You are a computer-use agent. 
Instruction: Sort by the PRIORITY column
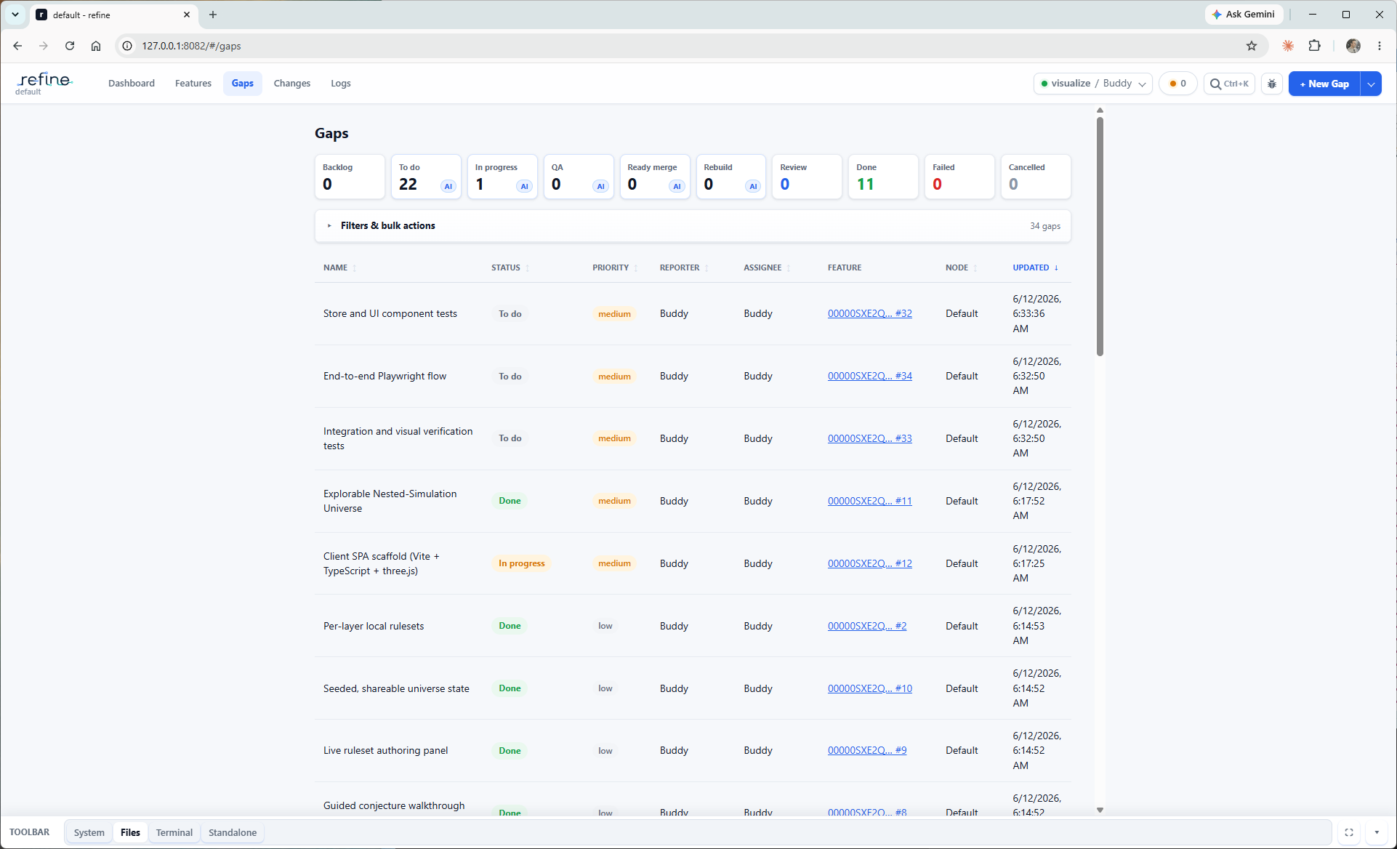click(x=614, y=267)
